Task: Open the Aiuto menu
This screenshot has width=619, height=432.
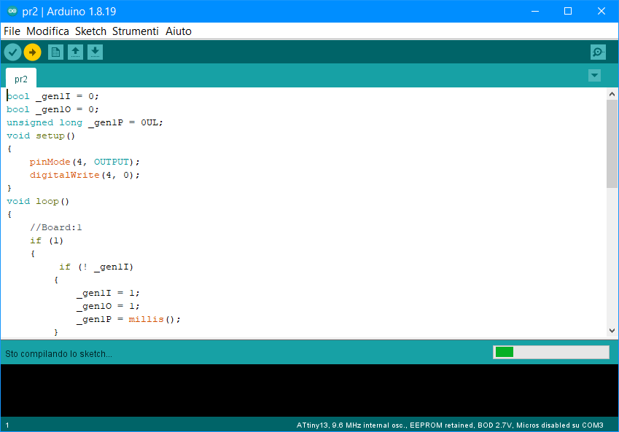Action: [x=179, y=31]
